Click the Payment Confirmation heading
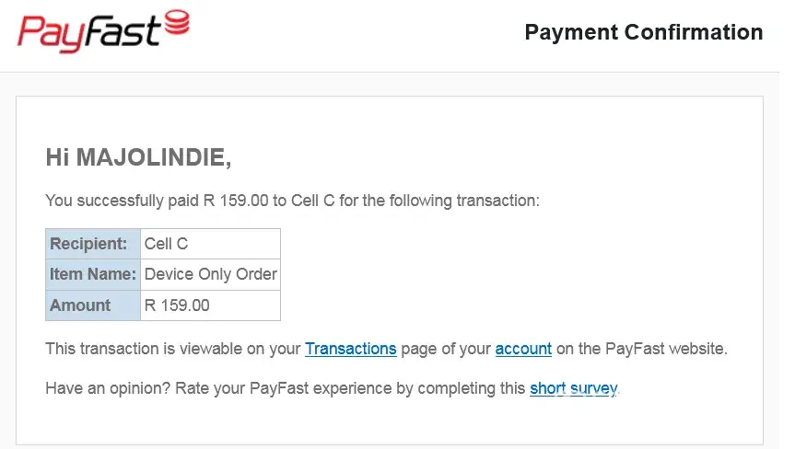This screenshot has height=449, width=795. coord(643,32)
